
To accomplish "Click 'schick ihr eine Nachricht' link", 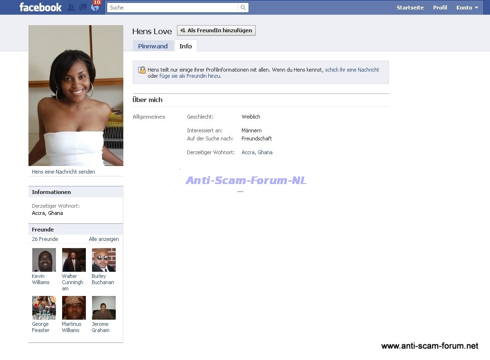I will pyautogui.click(x=352, y=70).
